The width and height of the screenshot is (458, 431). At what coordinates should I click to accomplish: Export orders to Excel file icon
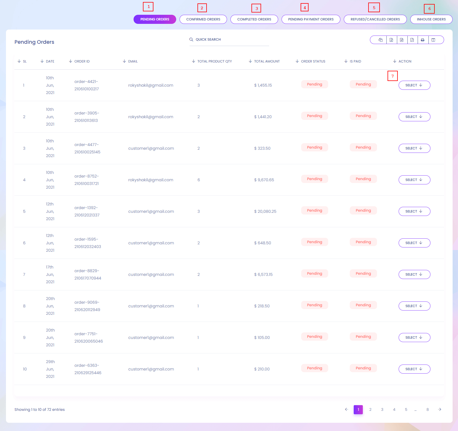[391, 40]
